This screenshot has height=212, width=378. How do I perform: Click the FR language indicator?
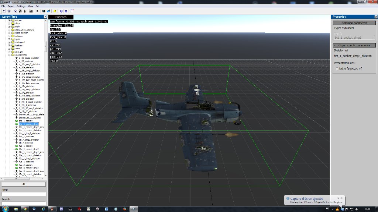point(327,209)
